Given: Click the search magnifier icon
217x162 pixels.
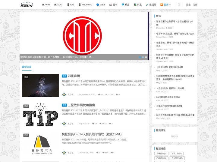Looking at the screenshot, I should pos(179,5).
